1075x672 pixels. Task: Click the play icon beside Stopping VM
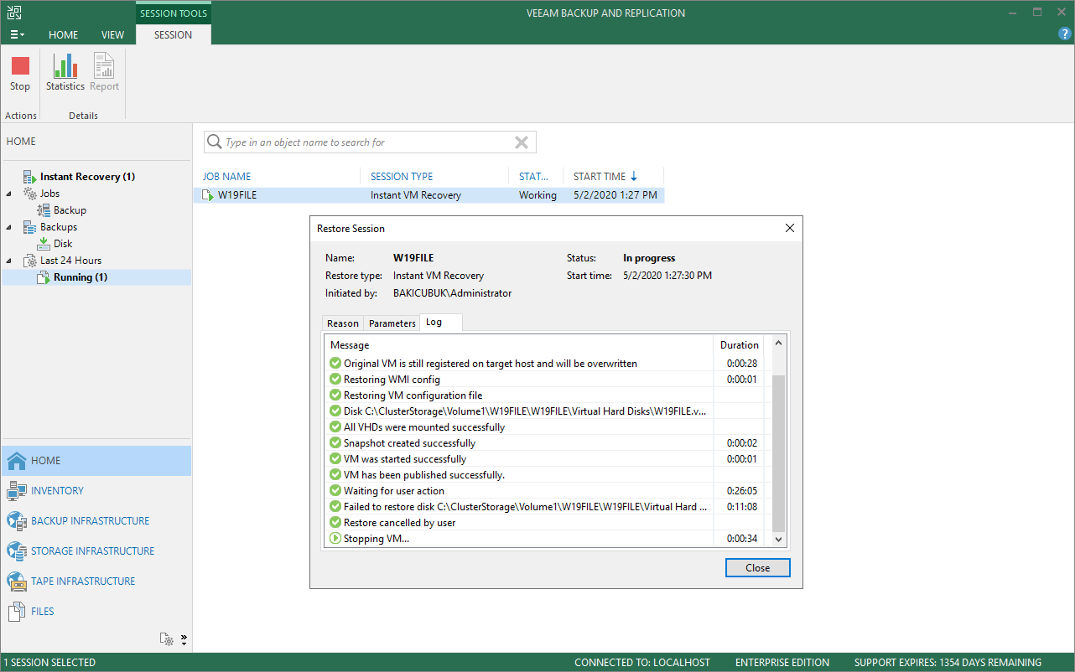click(335, 539)
